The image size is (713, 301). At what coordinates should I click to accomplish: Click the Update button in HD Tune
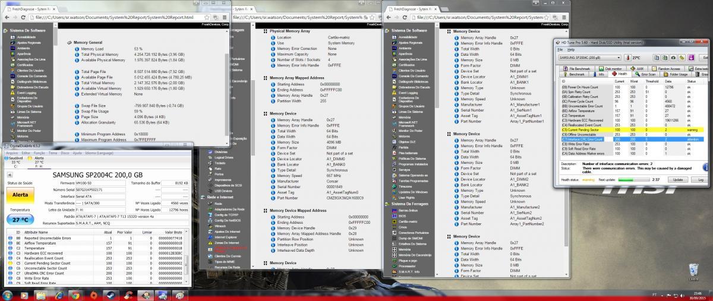pyautogui.click(x=678, y=180)
